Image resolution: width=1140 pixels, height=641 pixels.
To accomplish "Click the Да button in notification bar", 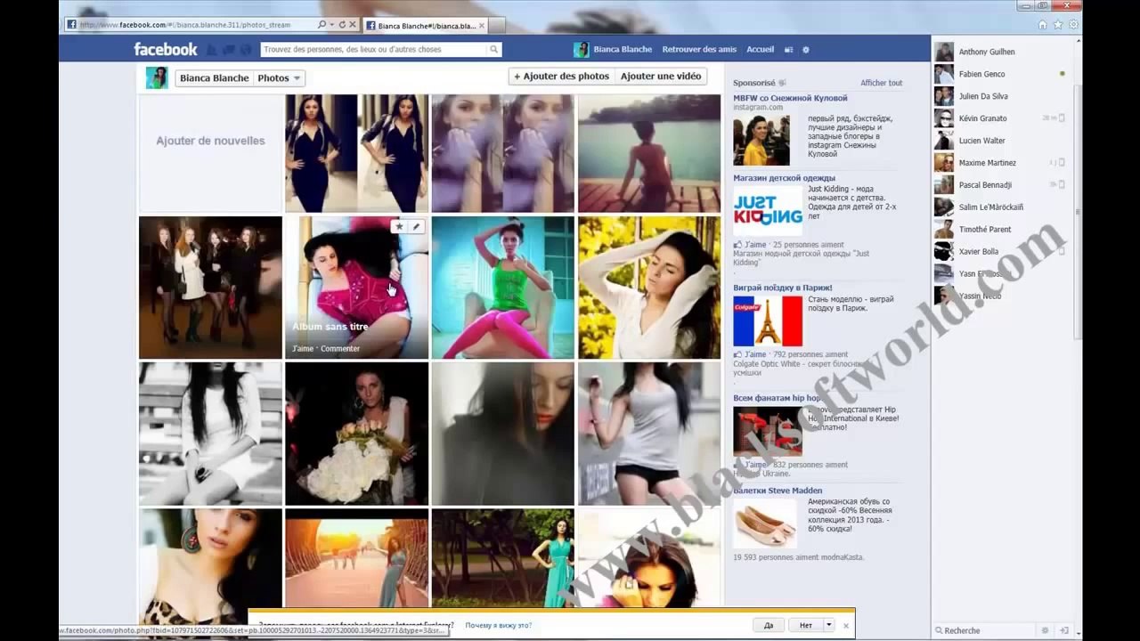I will coord(769,625).
